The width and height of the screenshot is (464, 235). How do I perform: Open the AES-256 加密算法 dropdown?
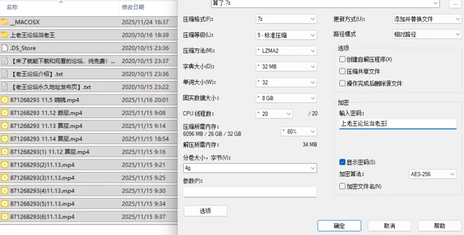click(x=432, y=174)
